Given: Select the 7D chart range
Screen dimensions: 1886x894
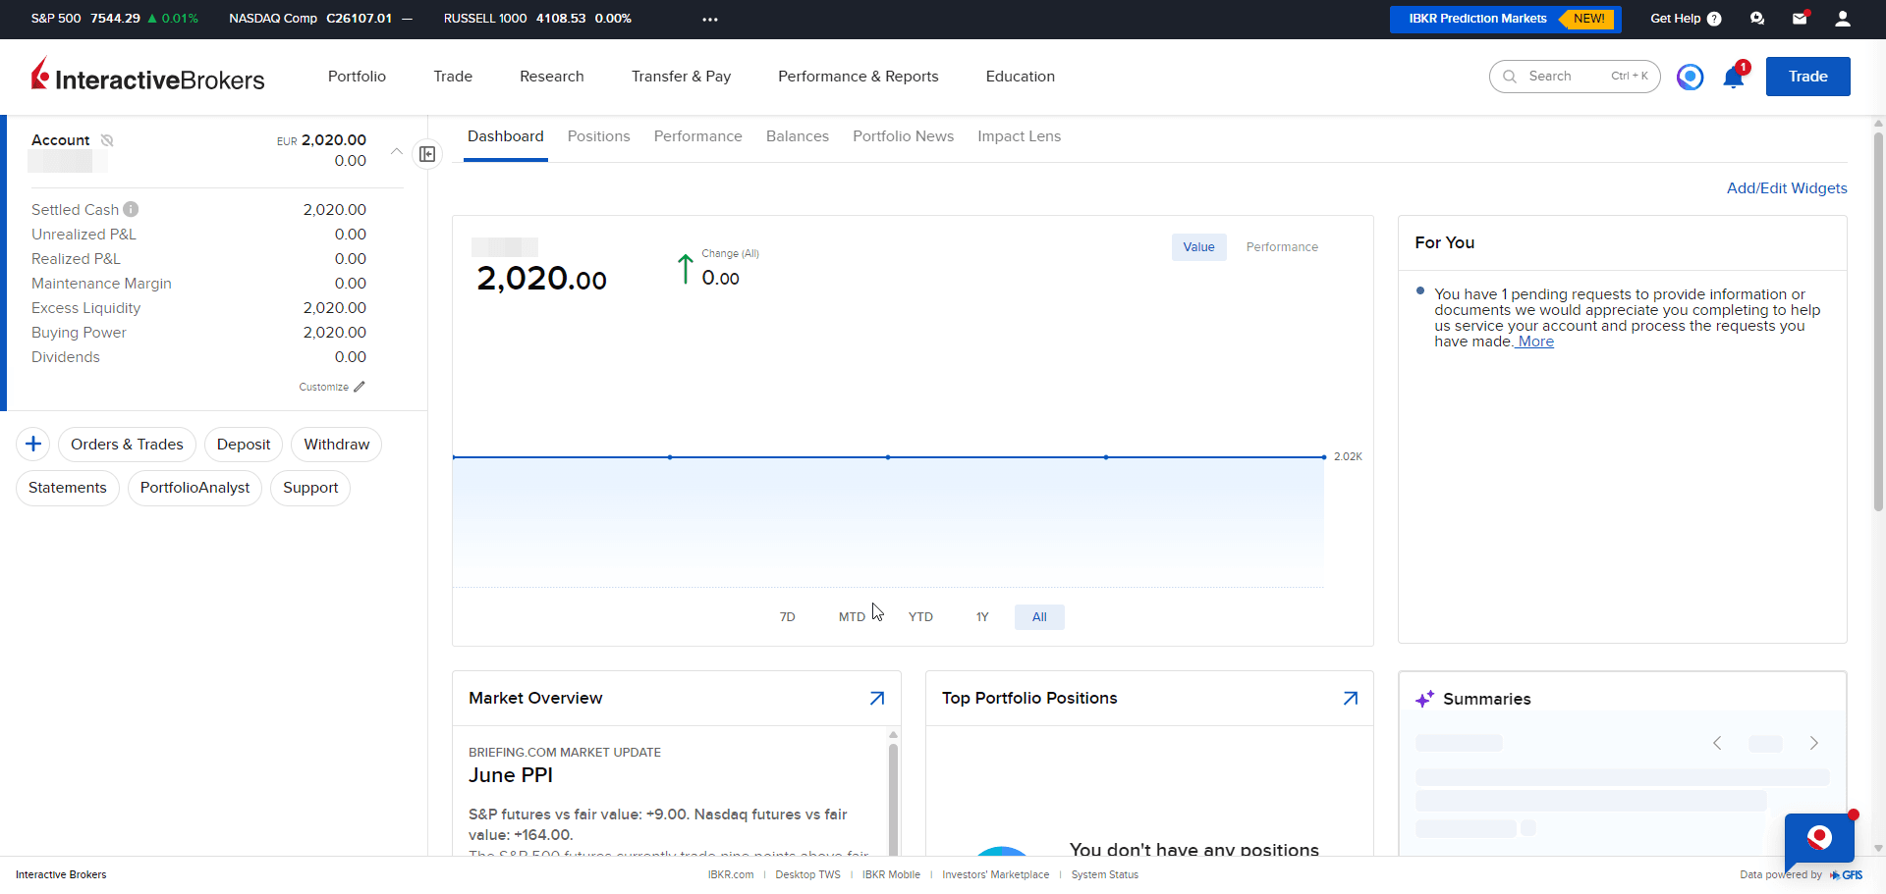Looking at the screenshot, I should coord(788,617).
